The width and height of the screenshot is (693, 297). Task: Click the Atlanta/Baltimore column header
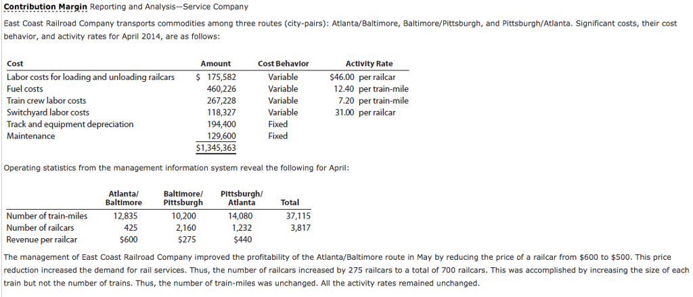pos(124,198)
